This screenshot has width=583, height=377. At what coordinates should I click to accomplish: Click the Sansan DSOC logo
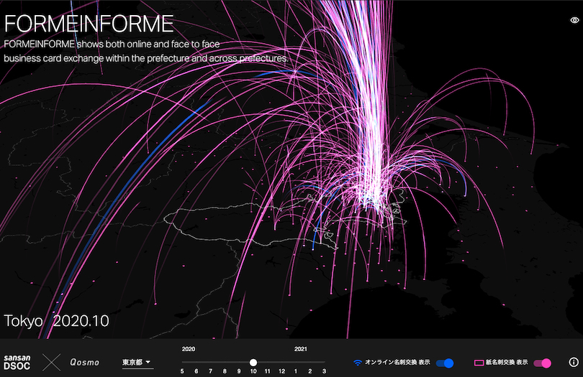(17, 362)
